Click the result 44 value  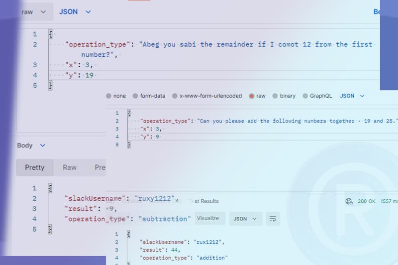[x=175, y=250]
